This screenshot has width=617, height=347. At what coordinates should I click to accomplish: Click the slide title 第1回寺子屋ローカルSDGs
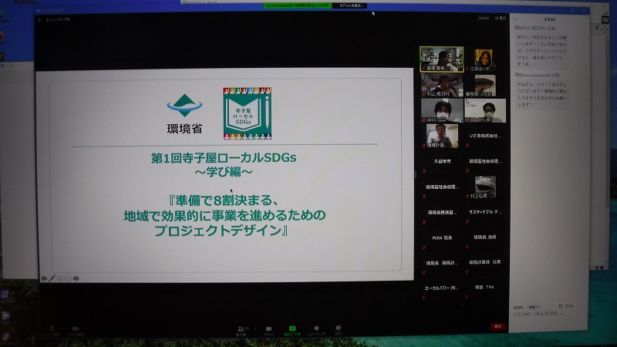coord(224,158)
